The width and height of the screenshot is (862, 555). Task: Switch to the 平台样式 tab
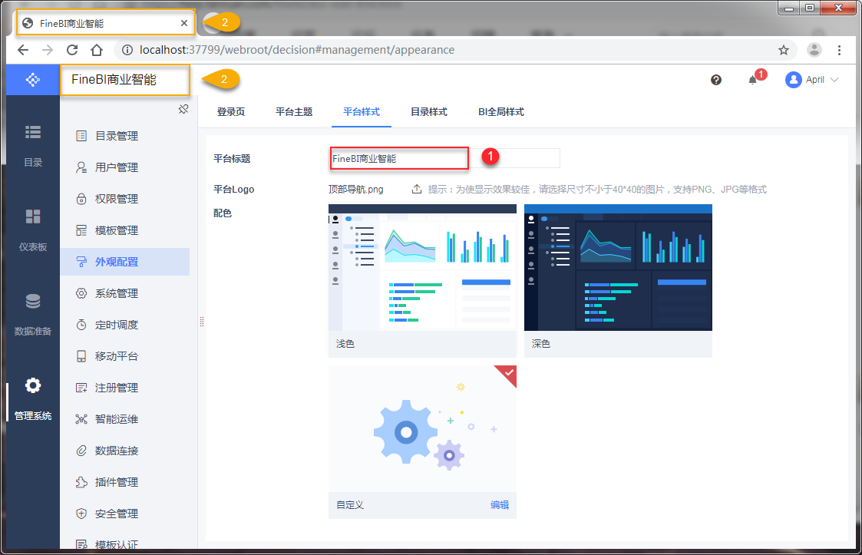362,111
